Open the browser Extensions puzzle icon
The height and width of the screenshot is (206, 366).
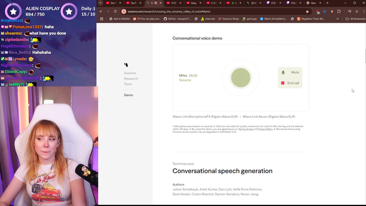(x=339, y=11)
